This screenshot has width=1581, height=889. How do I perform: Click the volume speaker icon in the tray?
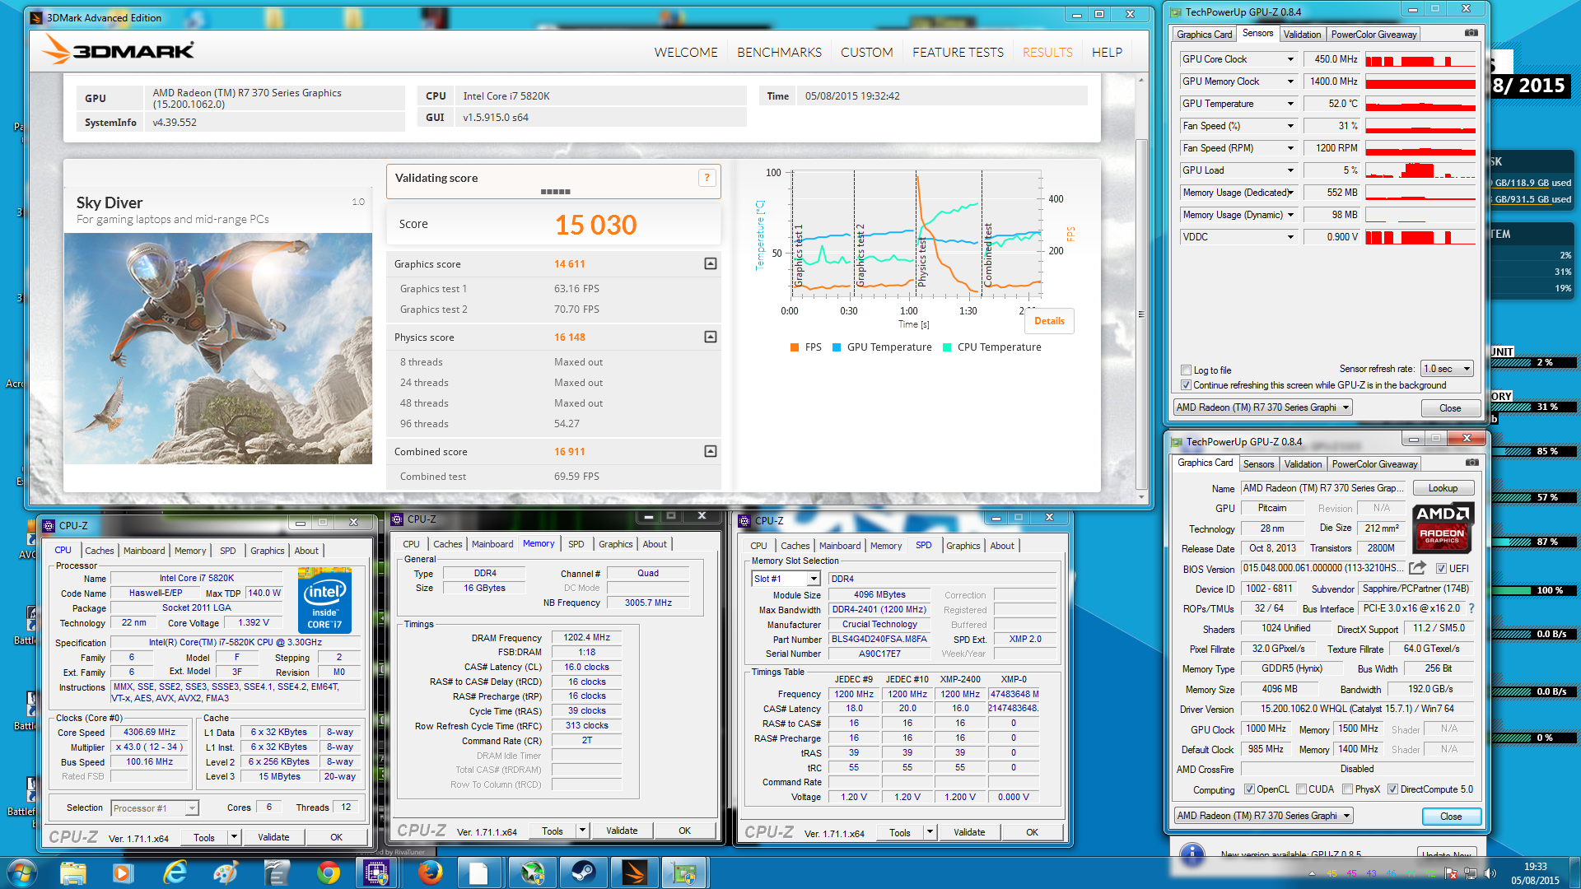(x=1490, y=873)
